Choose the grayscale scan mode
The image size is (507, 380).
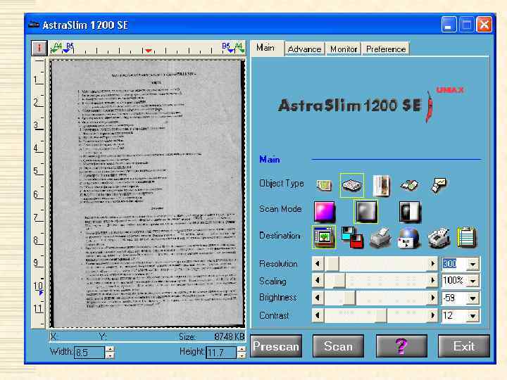click(x=366, y=212)
